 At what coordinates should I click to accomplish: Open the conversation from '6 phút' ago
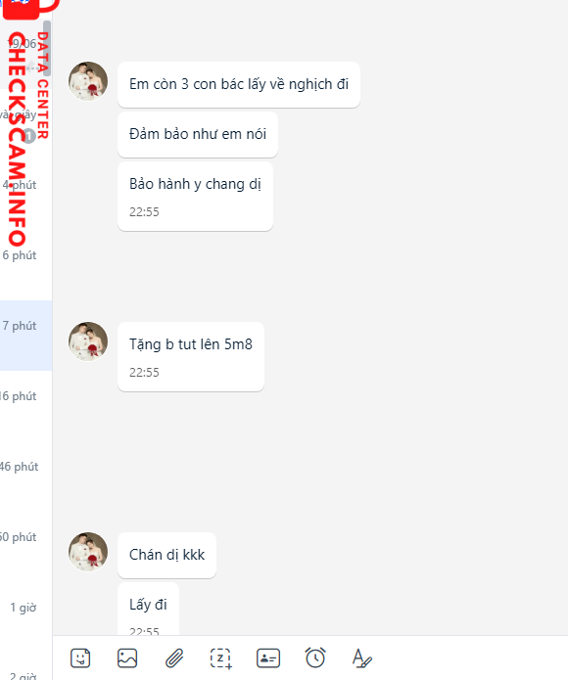click(26, 264)
